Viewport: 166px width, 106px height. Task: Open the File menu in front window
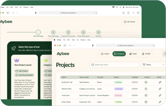pyautogui.click(x=64, y=40)
